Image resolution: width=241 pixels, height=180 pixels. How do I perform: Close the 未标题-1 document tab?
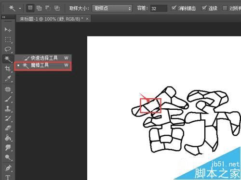87,19
